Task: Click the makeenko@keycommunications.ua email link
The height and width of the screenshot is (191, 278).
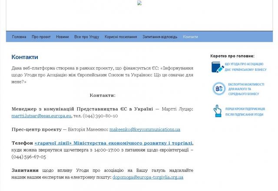Action: (145, 129)
